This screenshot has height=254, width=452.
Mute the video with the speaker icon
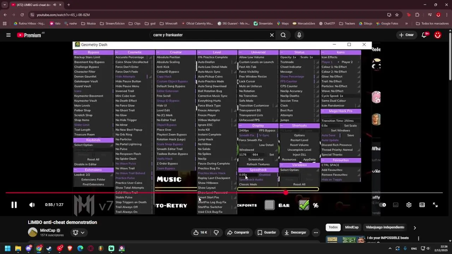click(x=32, y=205)
